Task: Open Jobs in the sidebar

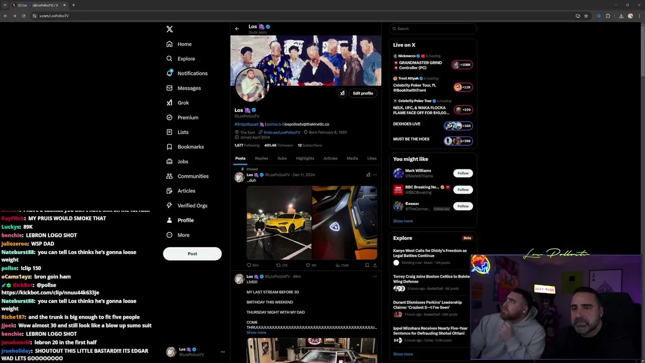Action: click(x=177, y=161)
